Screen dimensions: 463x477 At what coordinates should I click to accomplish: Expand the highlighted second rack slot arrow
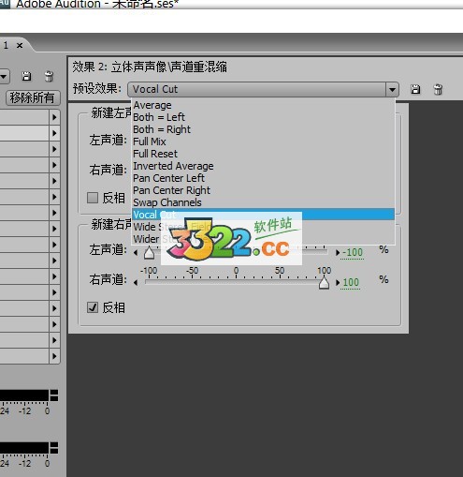pyautogui.click(x=54, y=133)
